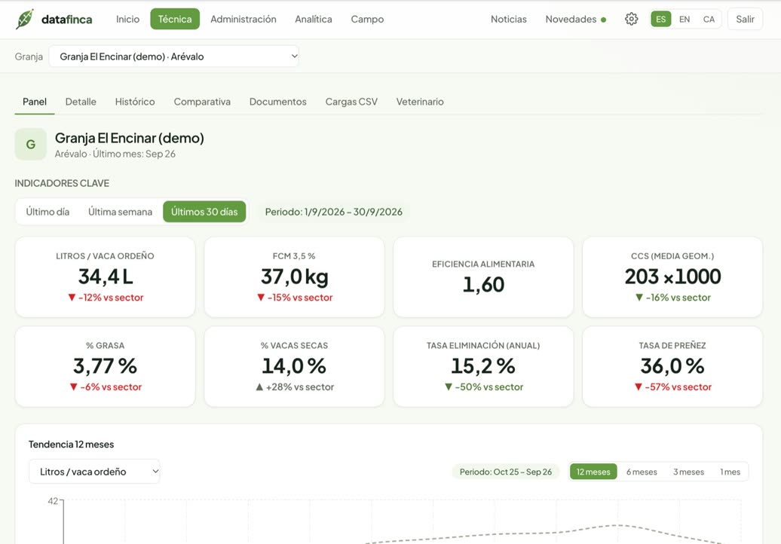Click the Periodo: 1/9/2026 – 30/9/2026 label
Image resolution: width=781 pixels, height=544 pixels.
[x=334, y=212]
